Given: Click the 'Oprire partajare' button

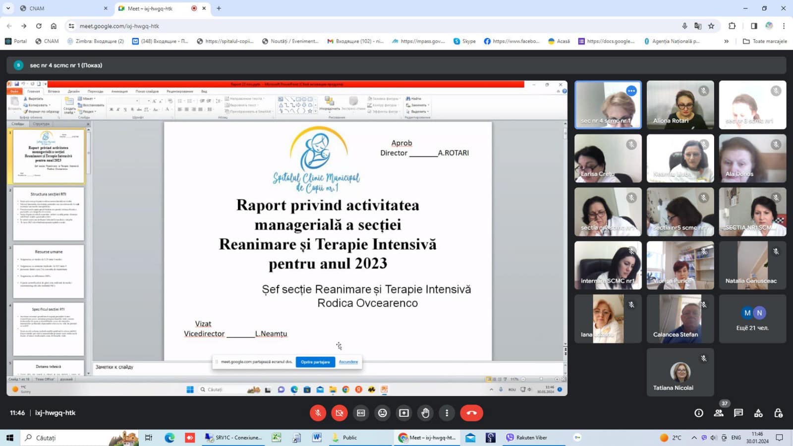Looking at the screenshot, I should 315,362.
